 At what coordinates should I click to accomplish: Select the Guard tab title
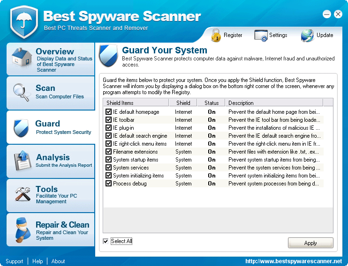47,124
